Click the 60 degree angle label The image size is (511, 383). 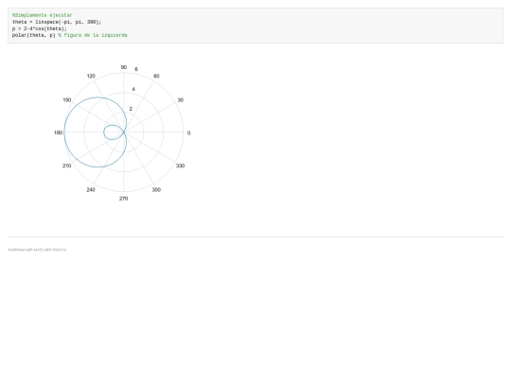pyautogui.click(x=156, y=76)
